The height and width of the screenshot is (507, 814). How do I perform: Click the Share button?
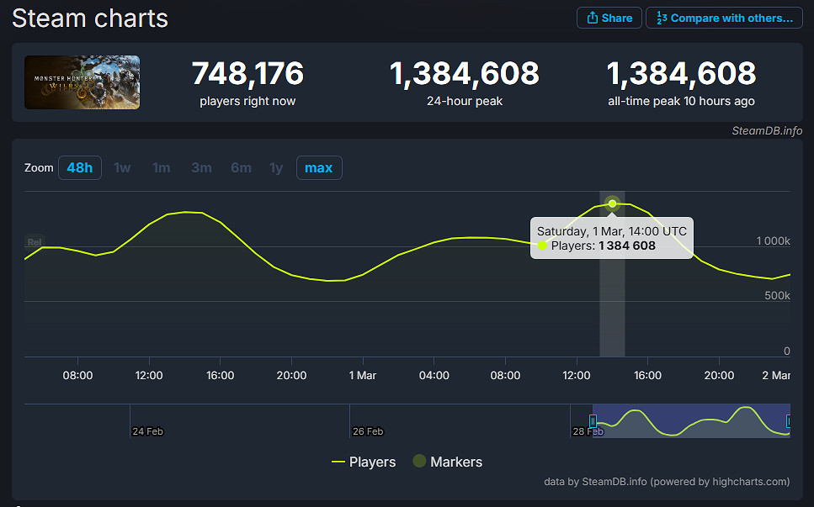(x=609, y=18)
